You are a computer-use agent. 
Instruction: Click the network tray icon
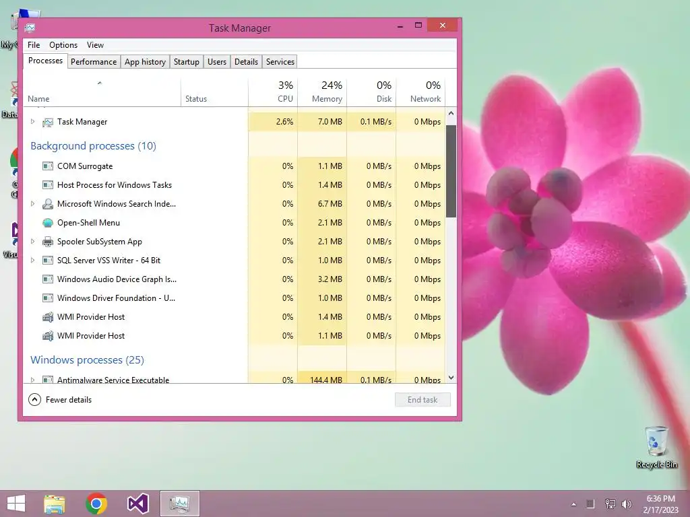(x=610, y=504)
